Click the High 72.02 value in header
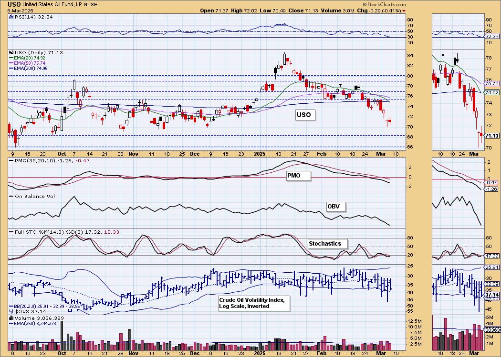This screenshot has width=501, height=357. click(244, 11)
